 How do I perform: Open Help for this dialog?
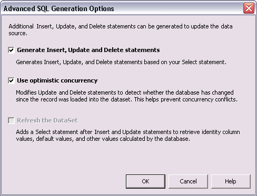(231, 181)
